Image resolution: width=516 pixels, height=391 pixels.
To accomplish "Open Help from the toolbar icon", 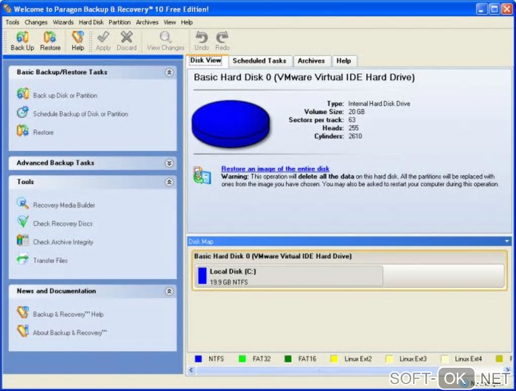I will 78,37.
